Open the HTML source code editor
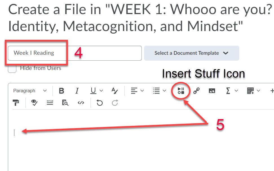 point(81,103)
